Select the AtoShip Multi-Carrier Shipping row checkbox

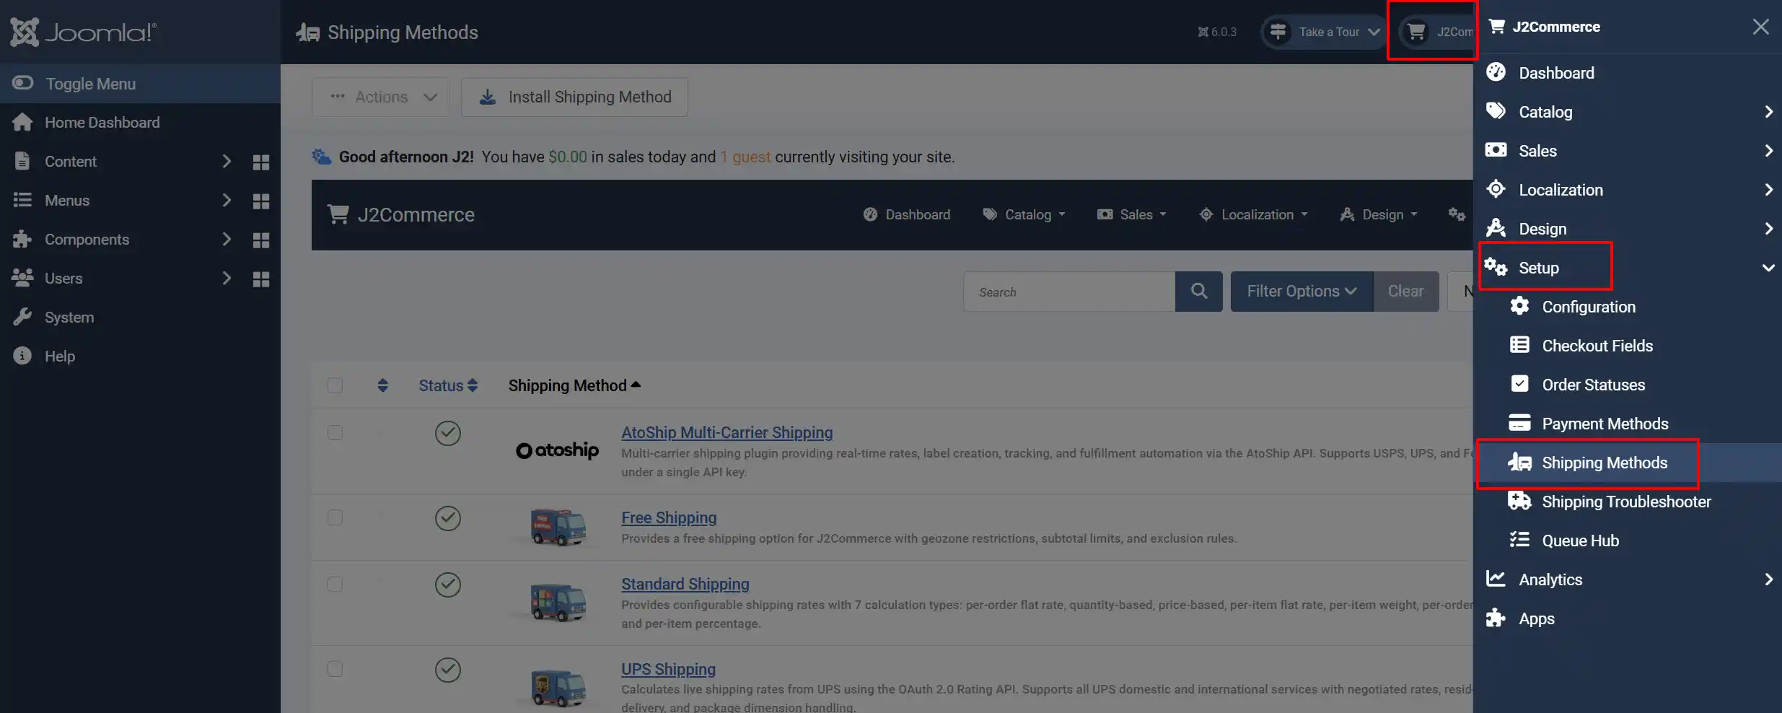click(335, 432)
